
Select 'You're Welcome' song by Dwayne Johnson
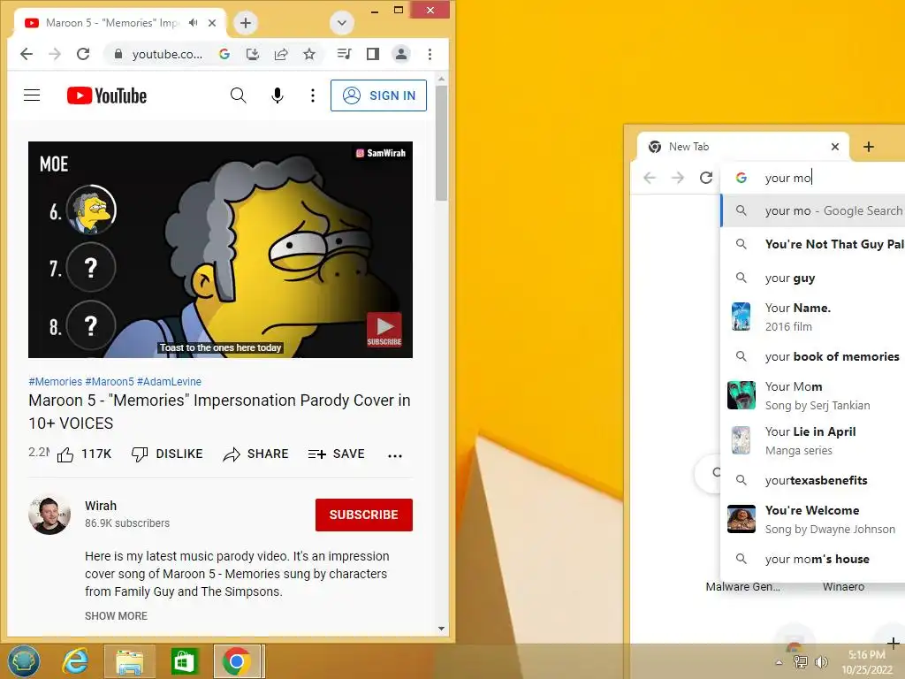click(x=813, y=519)
